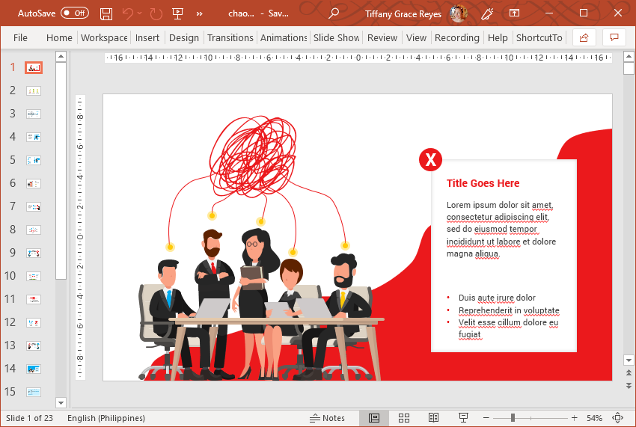Image resolution: width=636 pixels, height=427 pixels.
Task: Start slideshow from beginning icon in title bar
Action: coord(177,13)
